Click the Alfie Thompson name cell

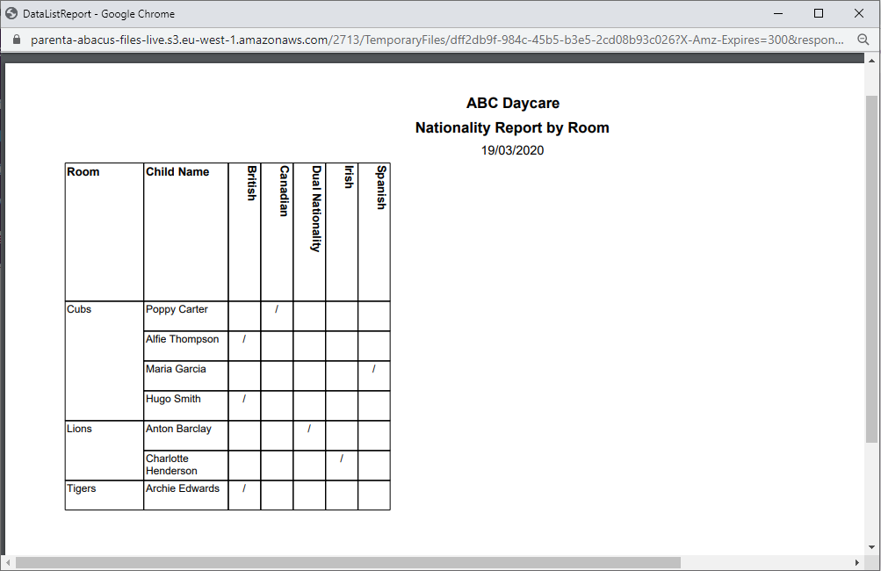[x=186, y=345]
